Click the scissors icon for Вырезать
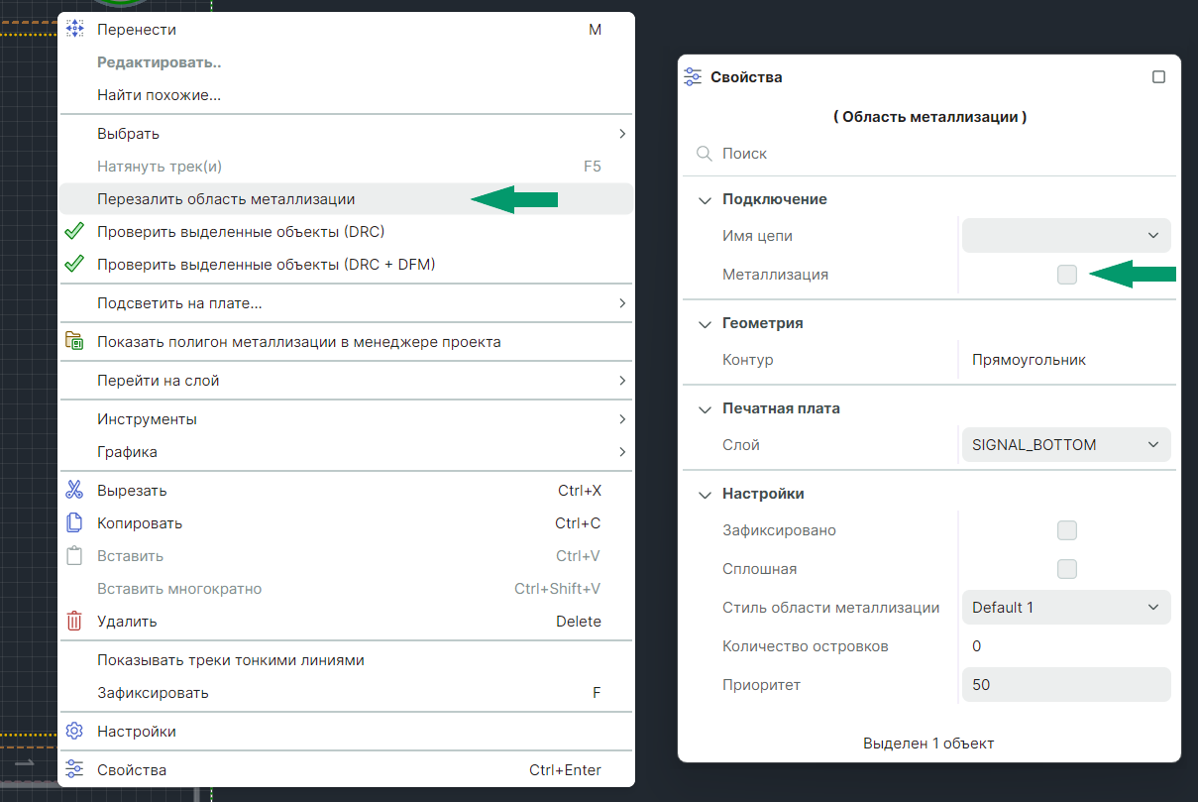Screen dimensions: 1198x802 74,490
